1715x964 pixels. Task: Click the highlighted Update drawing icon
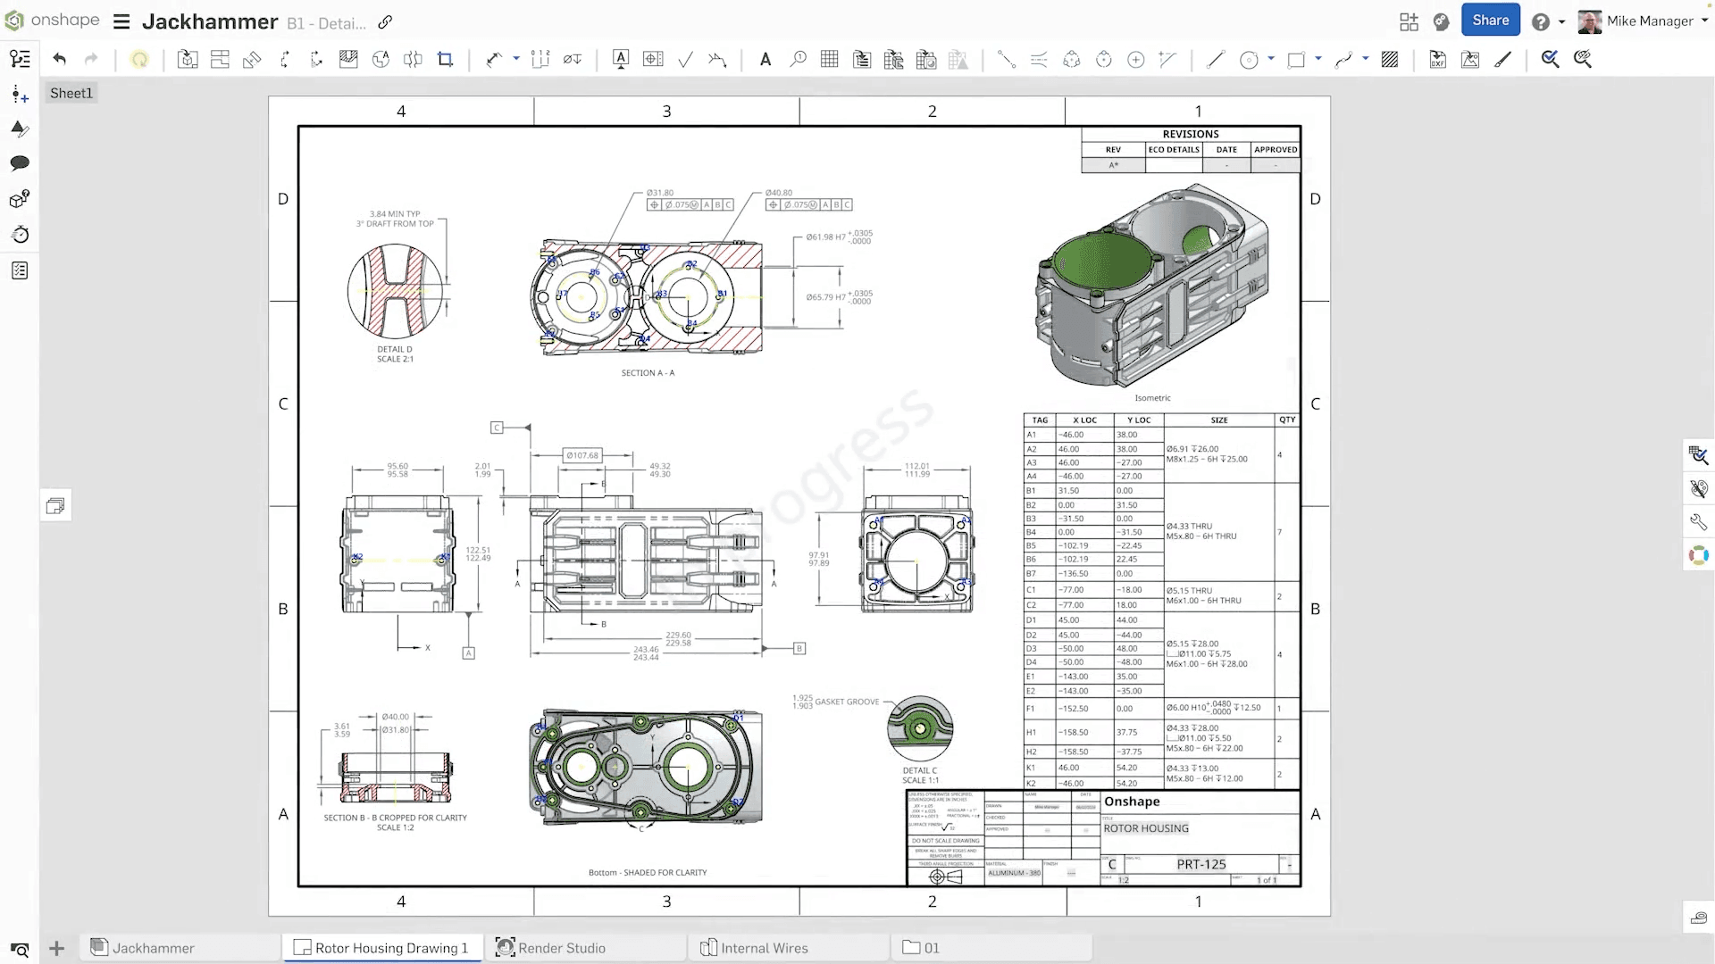click(139, 59)
